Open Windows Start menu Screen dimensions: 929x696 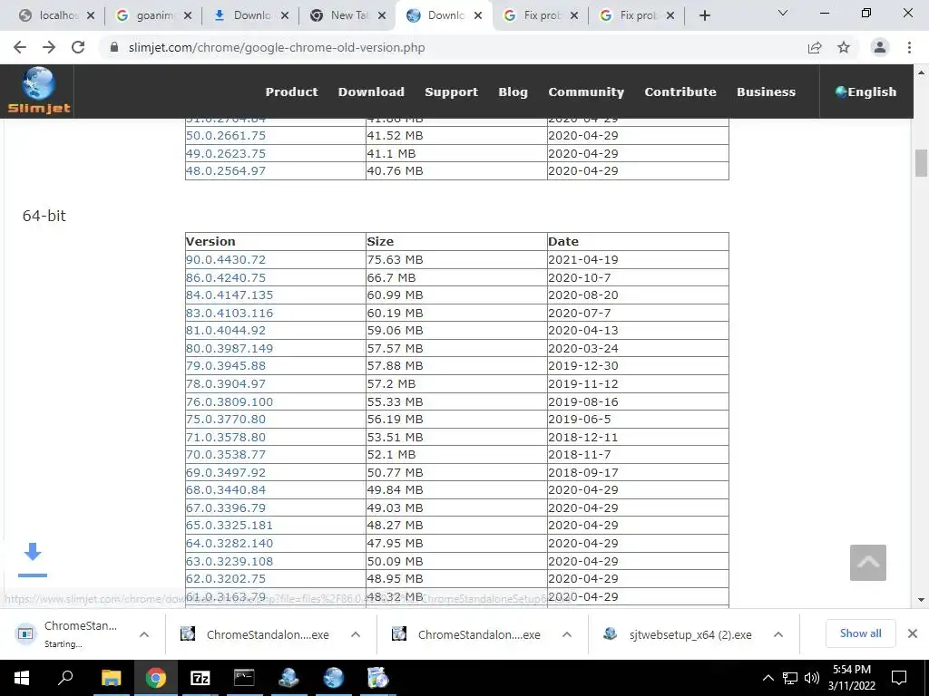[x=22, y=678]
